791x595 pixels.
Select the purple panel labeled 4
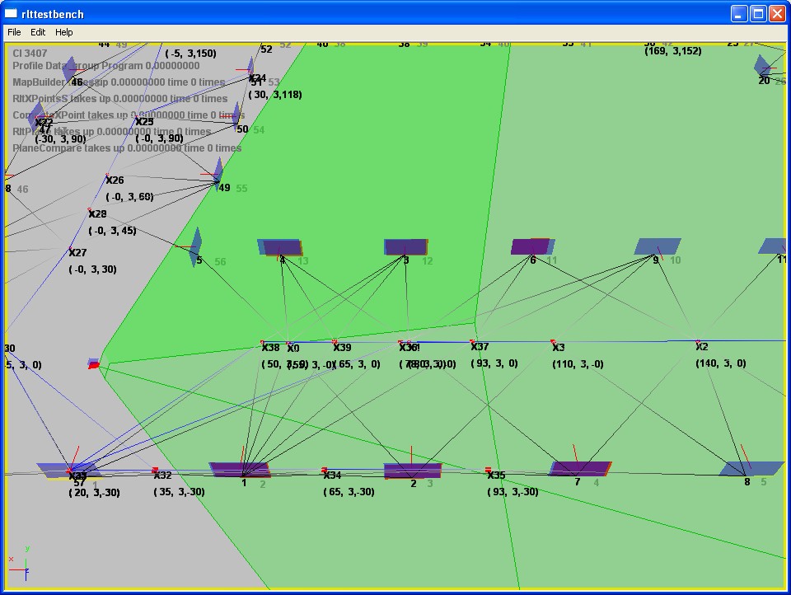point(280,247)
